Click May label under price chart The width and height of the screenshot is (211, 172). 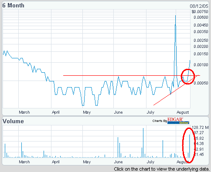coord(87,112)
